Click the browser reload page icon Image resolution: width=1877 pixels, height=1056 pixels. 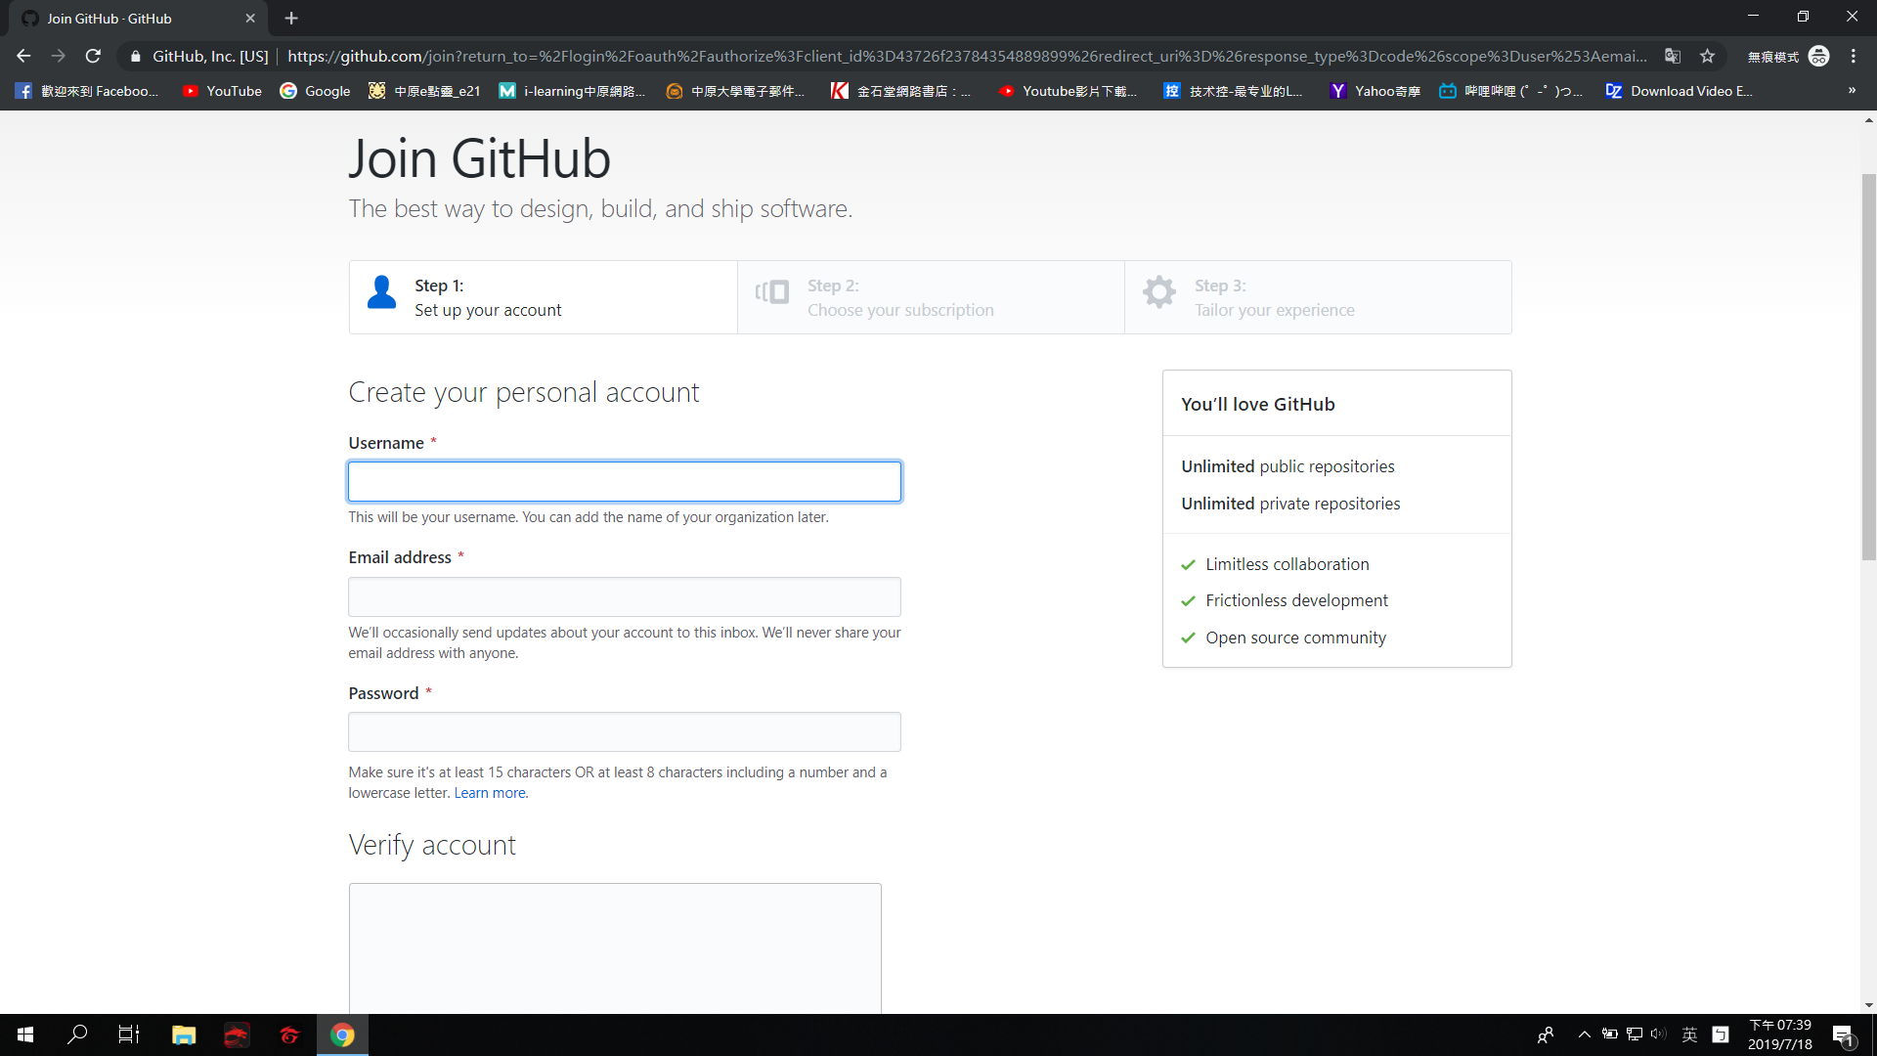(x=93, y=56)
